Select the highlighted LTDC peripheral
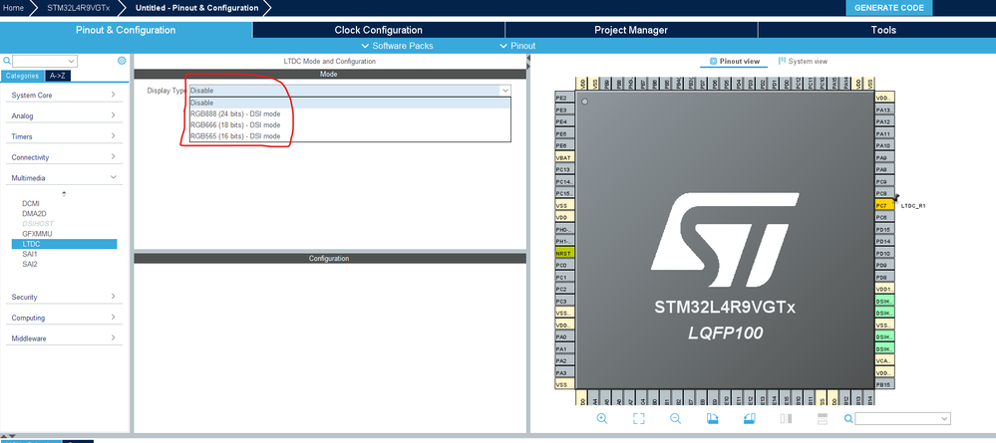Image resolution: width=996 pixels, height=443 pixels. tap(64, 244)
